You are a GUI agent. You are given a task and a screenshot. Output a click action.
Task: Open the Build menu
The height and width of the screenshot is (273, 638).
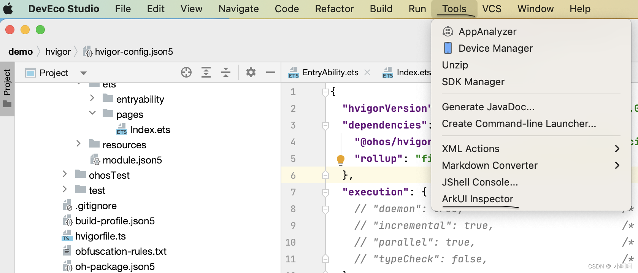(381, 9)
